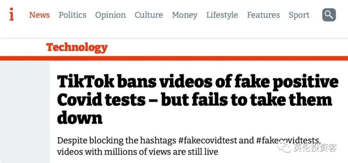Screen dimensions: 348x163
Task: Click 'videos with millions of views' line
Action: [137, 152]
